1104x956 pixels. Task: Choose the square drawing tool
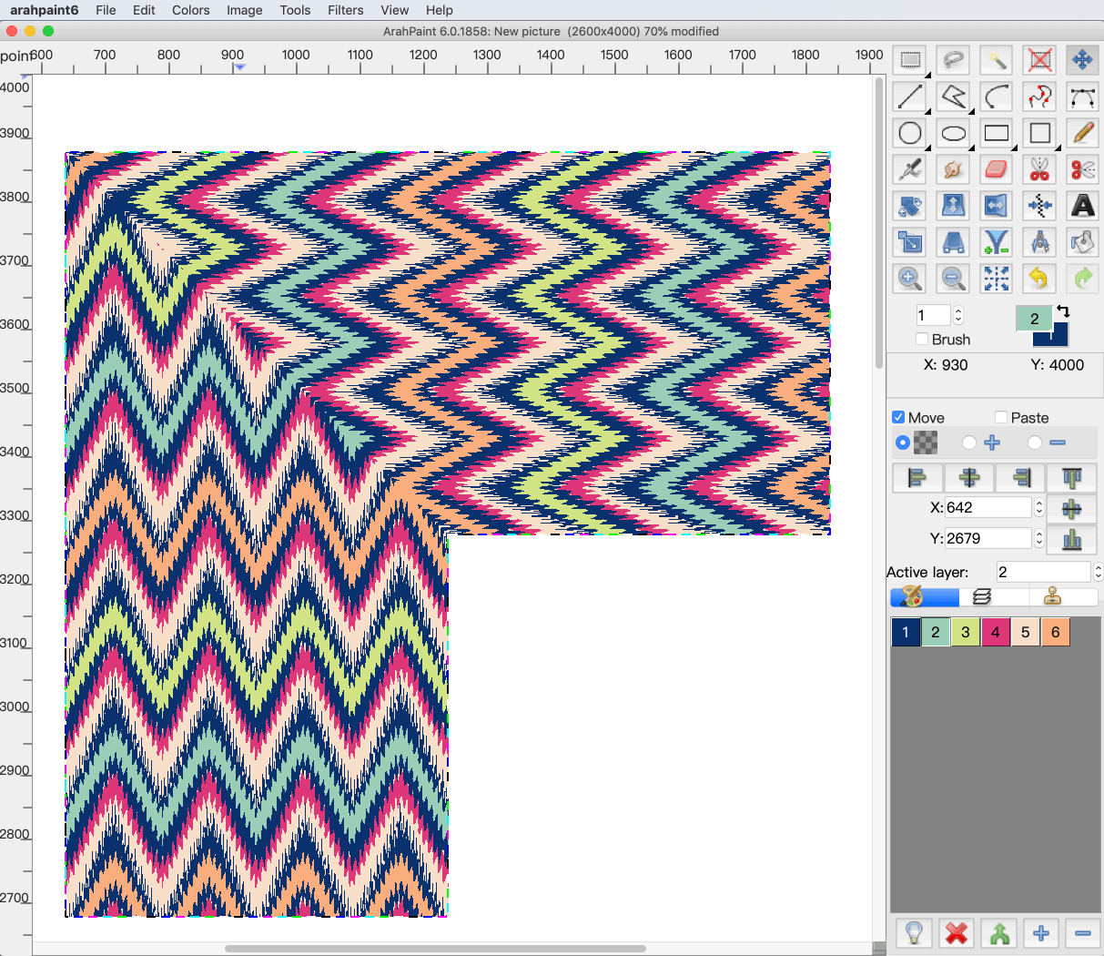coord(1039,133)
